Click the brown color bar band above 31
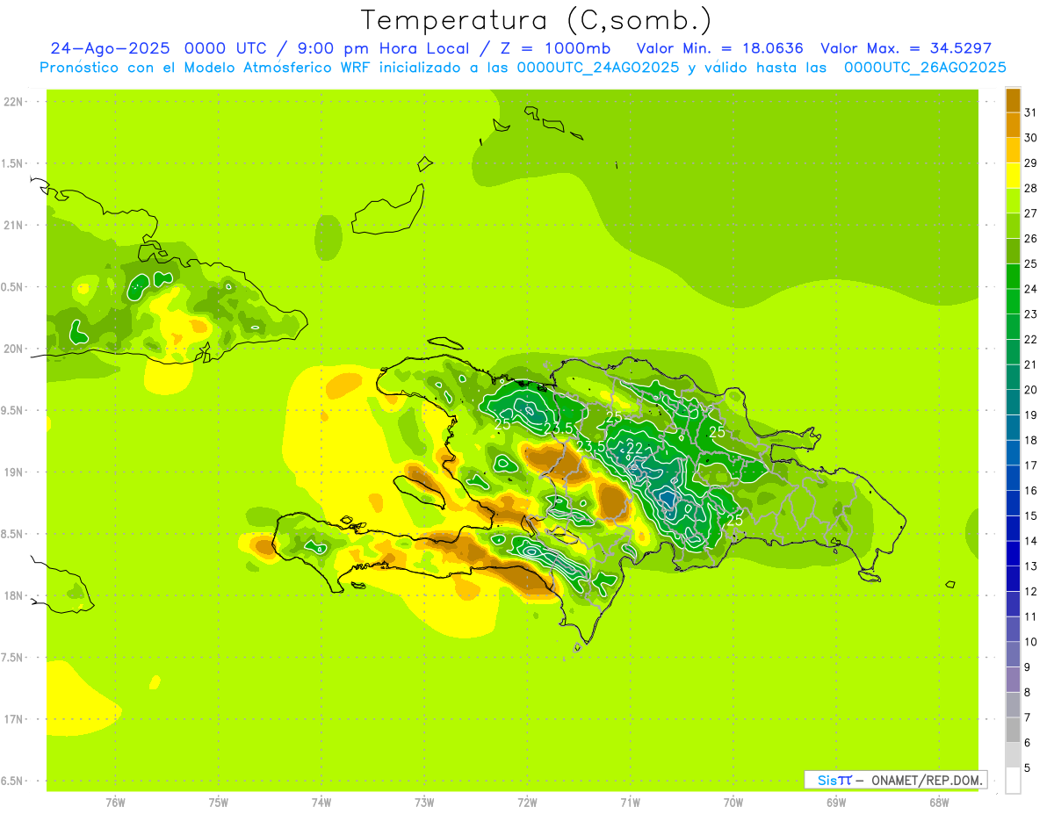 click(1014, 99)
